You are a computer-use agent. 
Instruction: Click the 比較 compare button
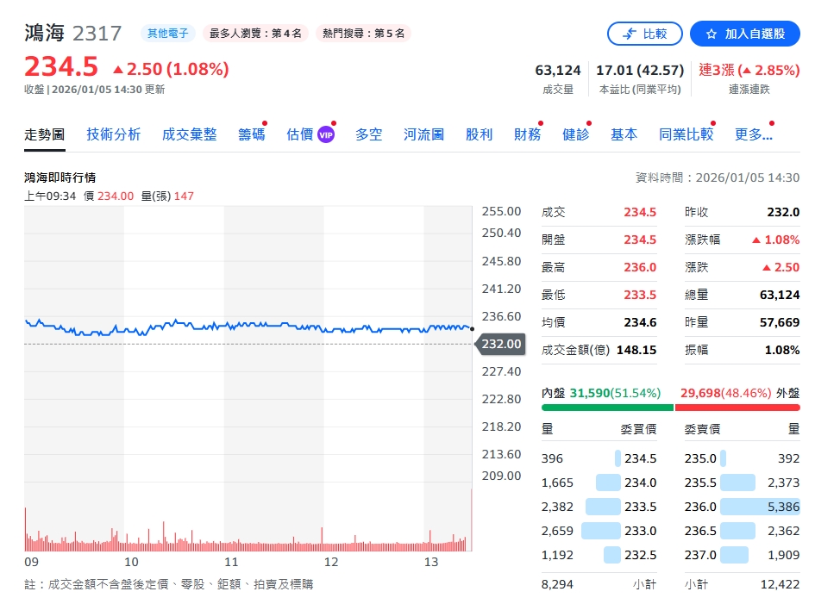644,34
